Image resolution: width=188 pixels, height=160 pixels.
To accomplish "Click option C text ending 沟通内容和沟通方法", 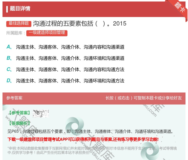I will click(70, 69).
